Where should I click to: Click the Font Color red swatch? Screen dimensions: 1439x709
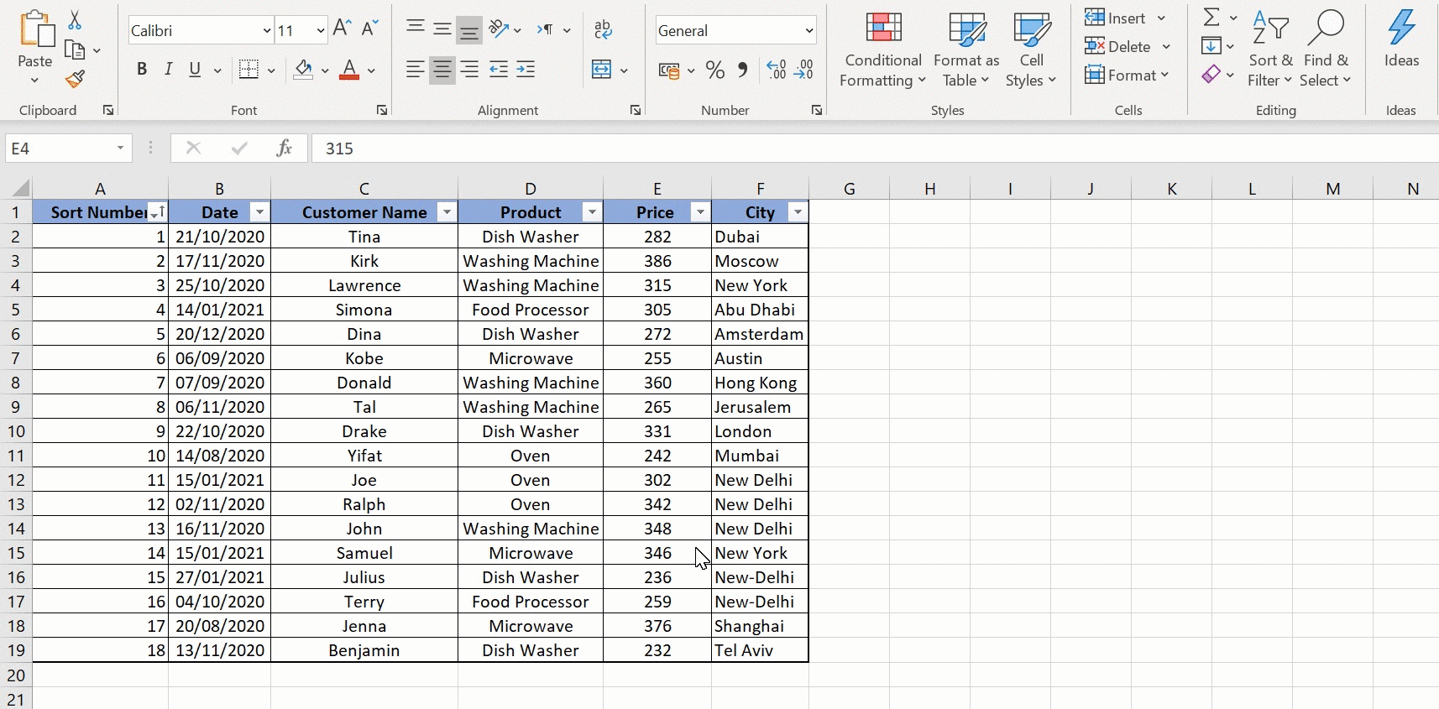point(349,70)
